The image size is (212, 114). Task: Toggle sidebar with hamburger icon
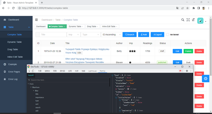pos(37,20)
